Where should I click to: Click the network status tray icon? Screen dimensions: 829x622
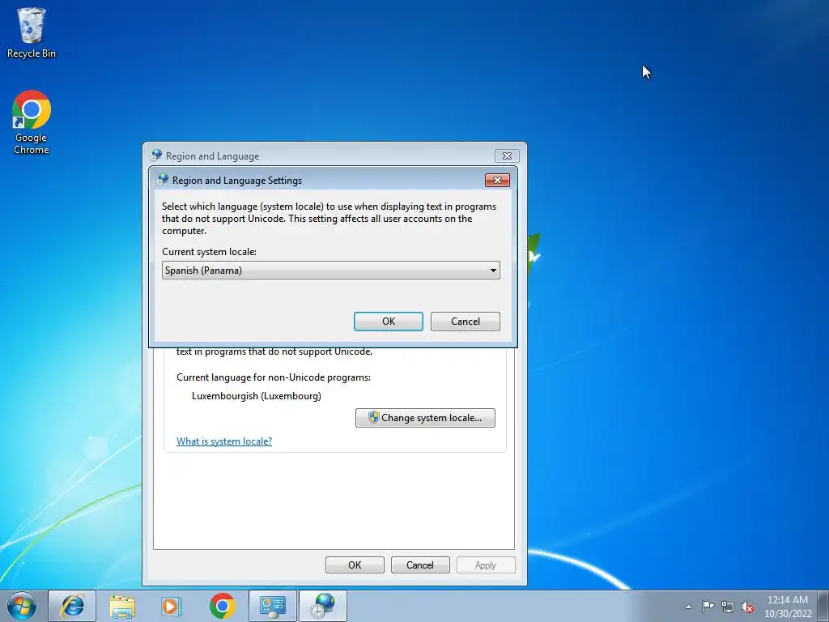[728, 607]
